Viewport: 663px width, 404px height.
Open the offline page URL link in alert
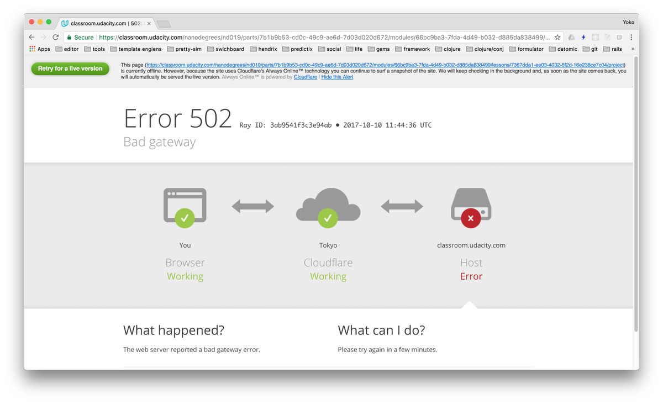[385, 65]
